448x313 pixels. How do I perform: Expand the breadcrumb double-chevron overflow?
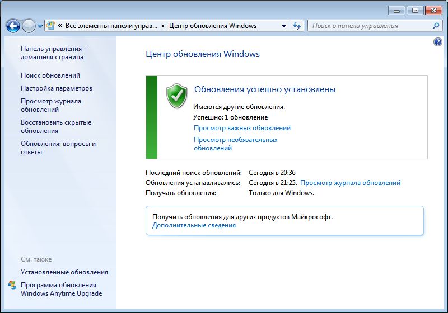[x=60, y=26]
